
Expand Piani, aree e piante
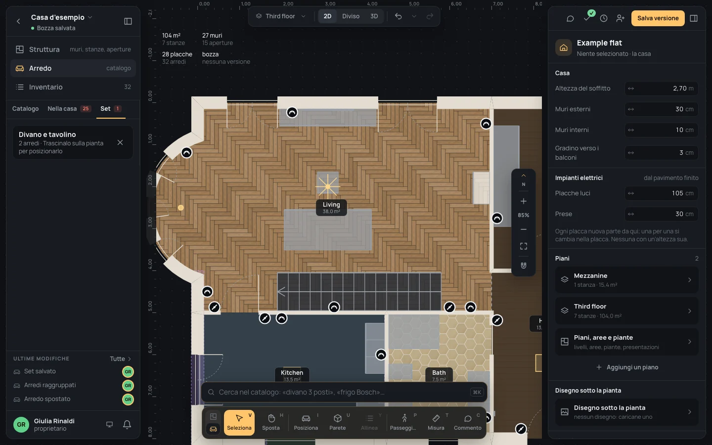(627, 342)
